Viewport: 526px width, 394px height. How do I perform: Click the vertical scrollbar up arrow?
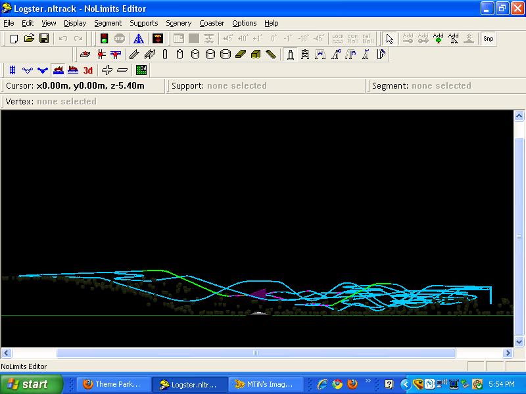[519, 116]
